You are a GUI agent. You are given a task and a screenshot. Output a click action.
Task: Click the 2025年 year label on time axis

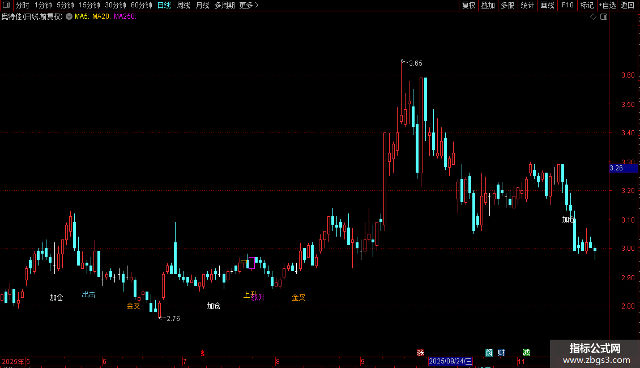(x=12, y=361)
